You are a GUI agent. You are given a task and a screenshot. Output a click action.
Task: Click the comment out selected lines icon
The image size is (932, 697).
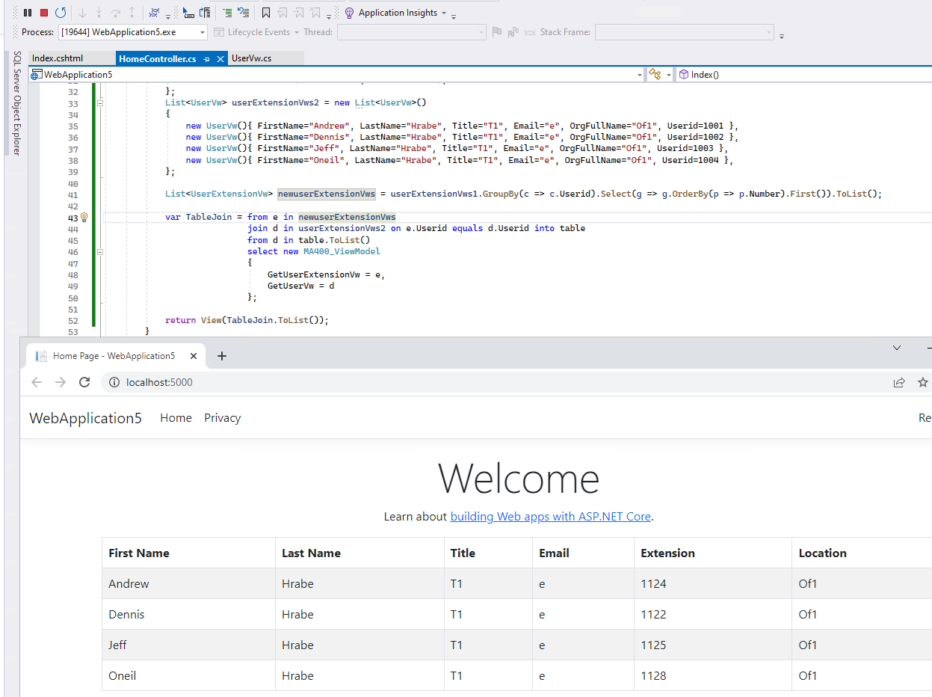[x=226, y=13]
